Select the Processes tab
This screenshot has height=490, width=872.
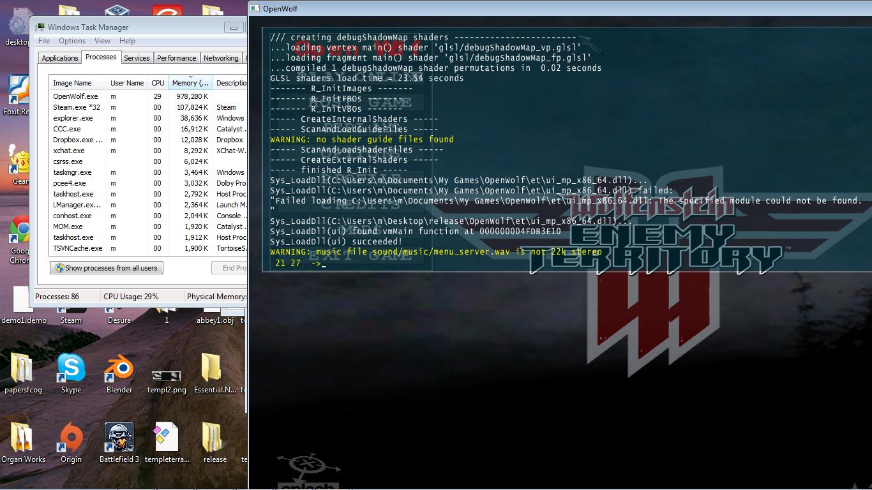[x=101, y=57]
